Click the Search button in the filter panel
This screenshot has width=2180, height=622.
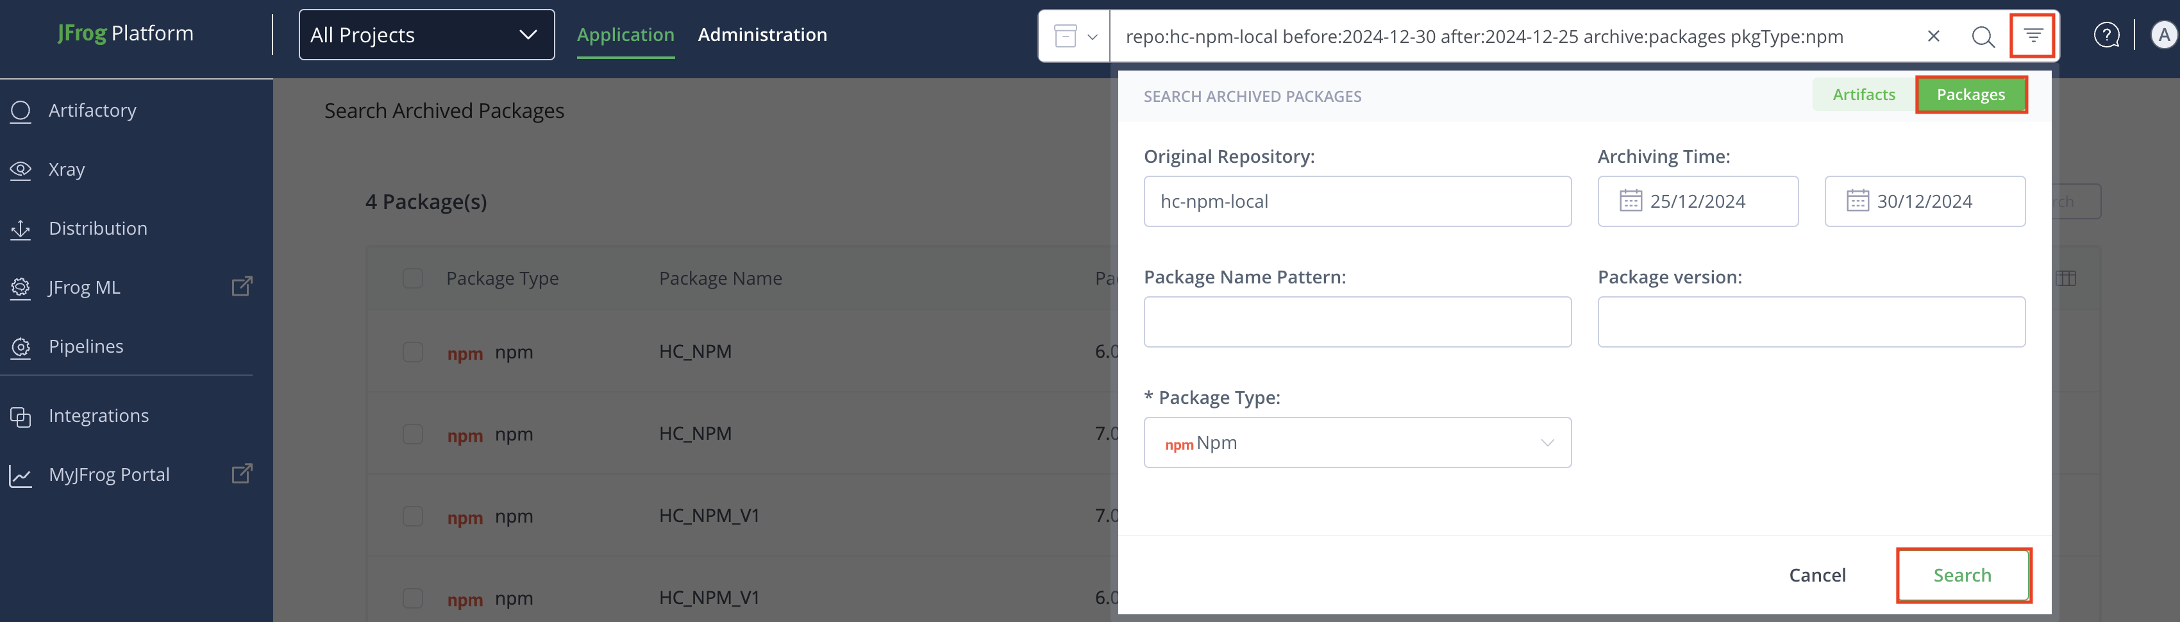pos(1963,575)
